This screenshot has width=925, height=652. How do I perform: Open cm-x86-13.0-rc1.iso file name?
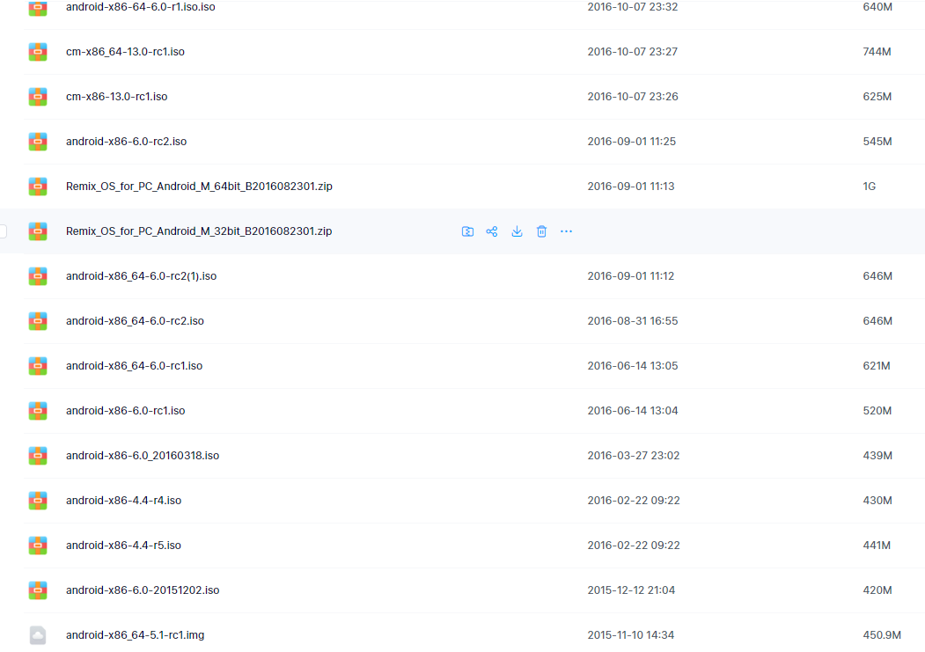point(117,97)
